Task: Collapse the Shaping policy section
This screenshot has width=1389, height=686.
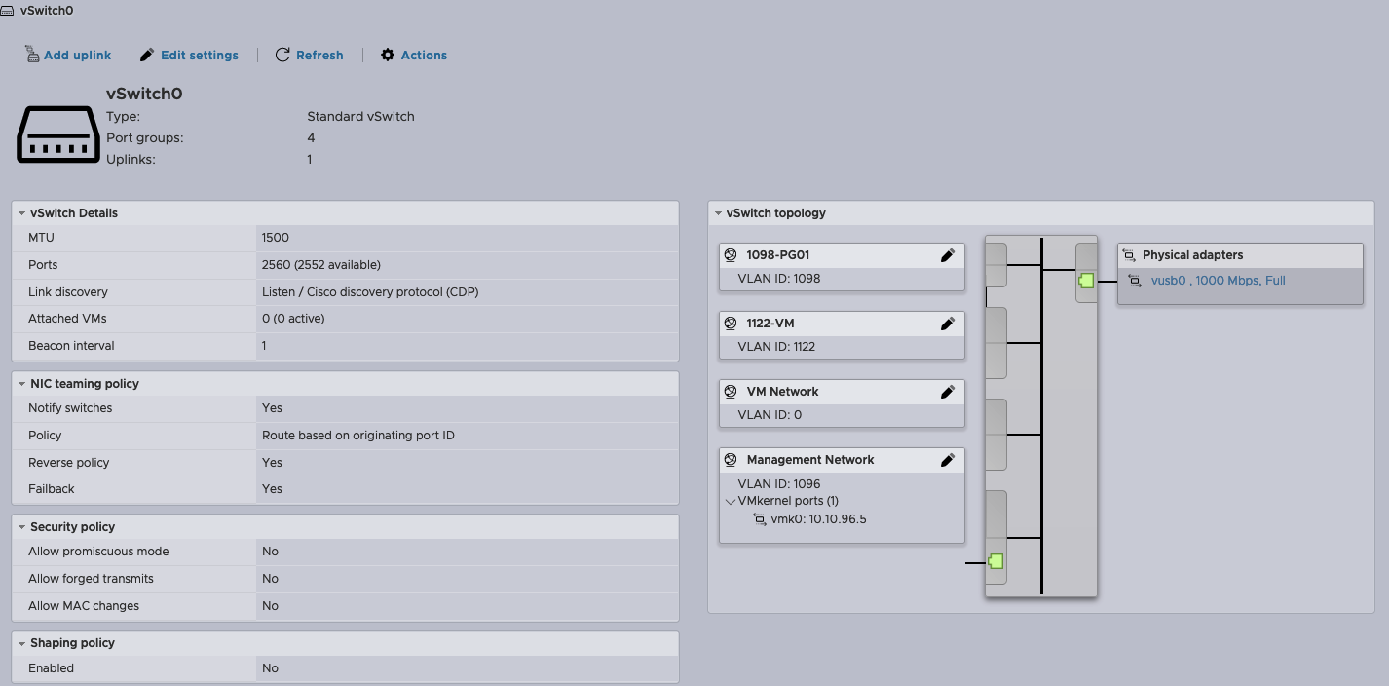Action: point(22,642)
